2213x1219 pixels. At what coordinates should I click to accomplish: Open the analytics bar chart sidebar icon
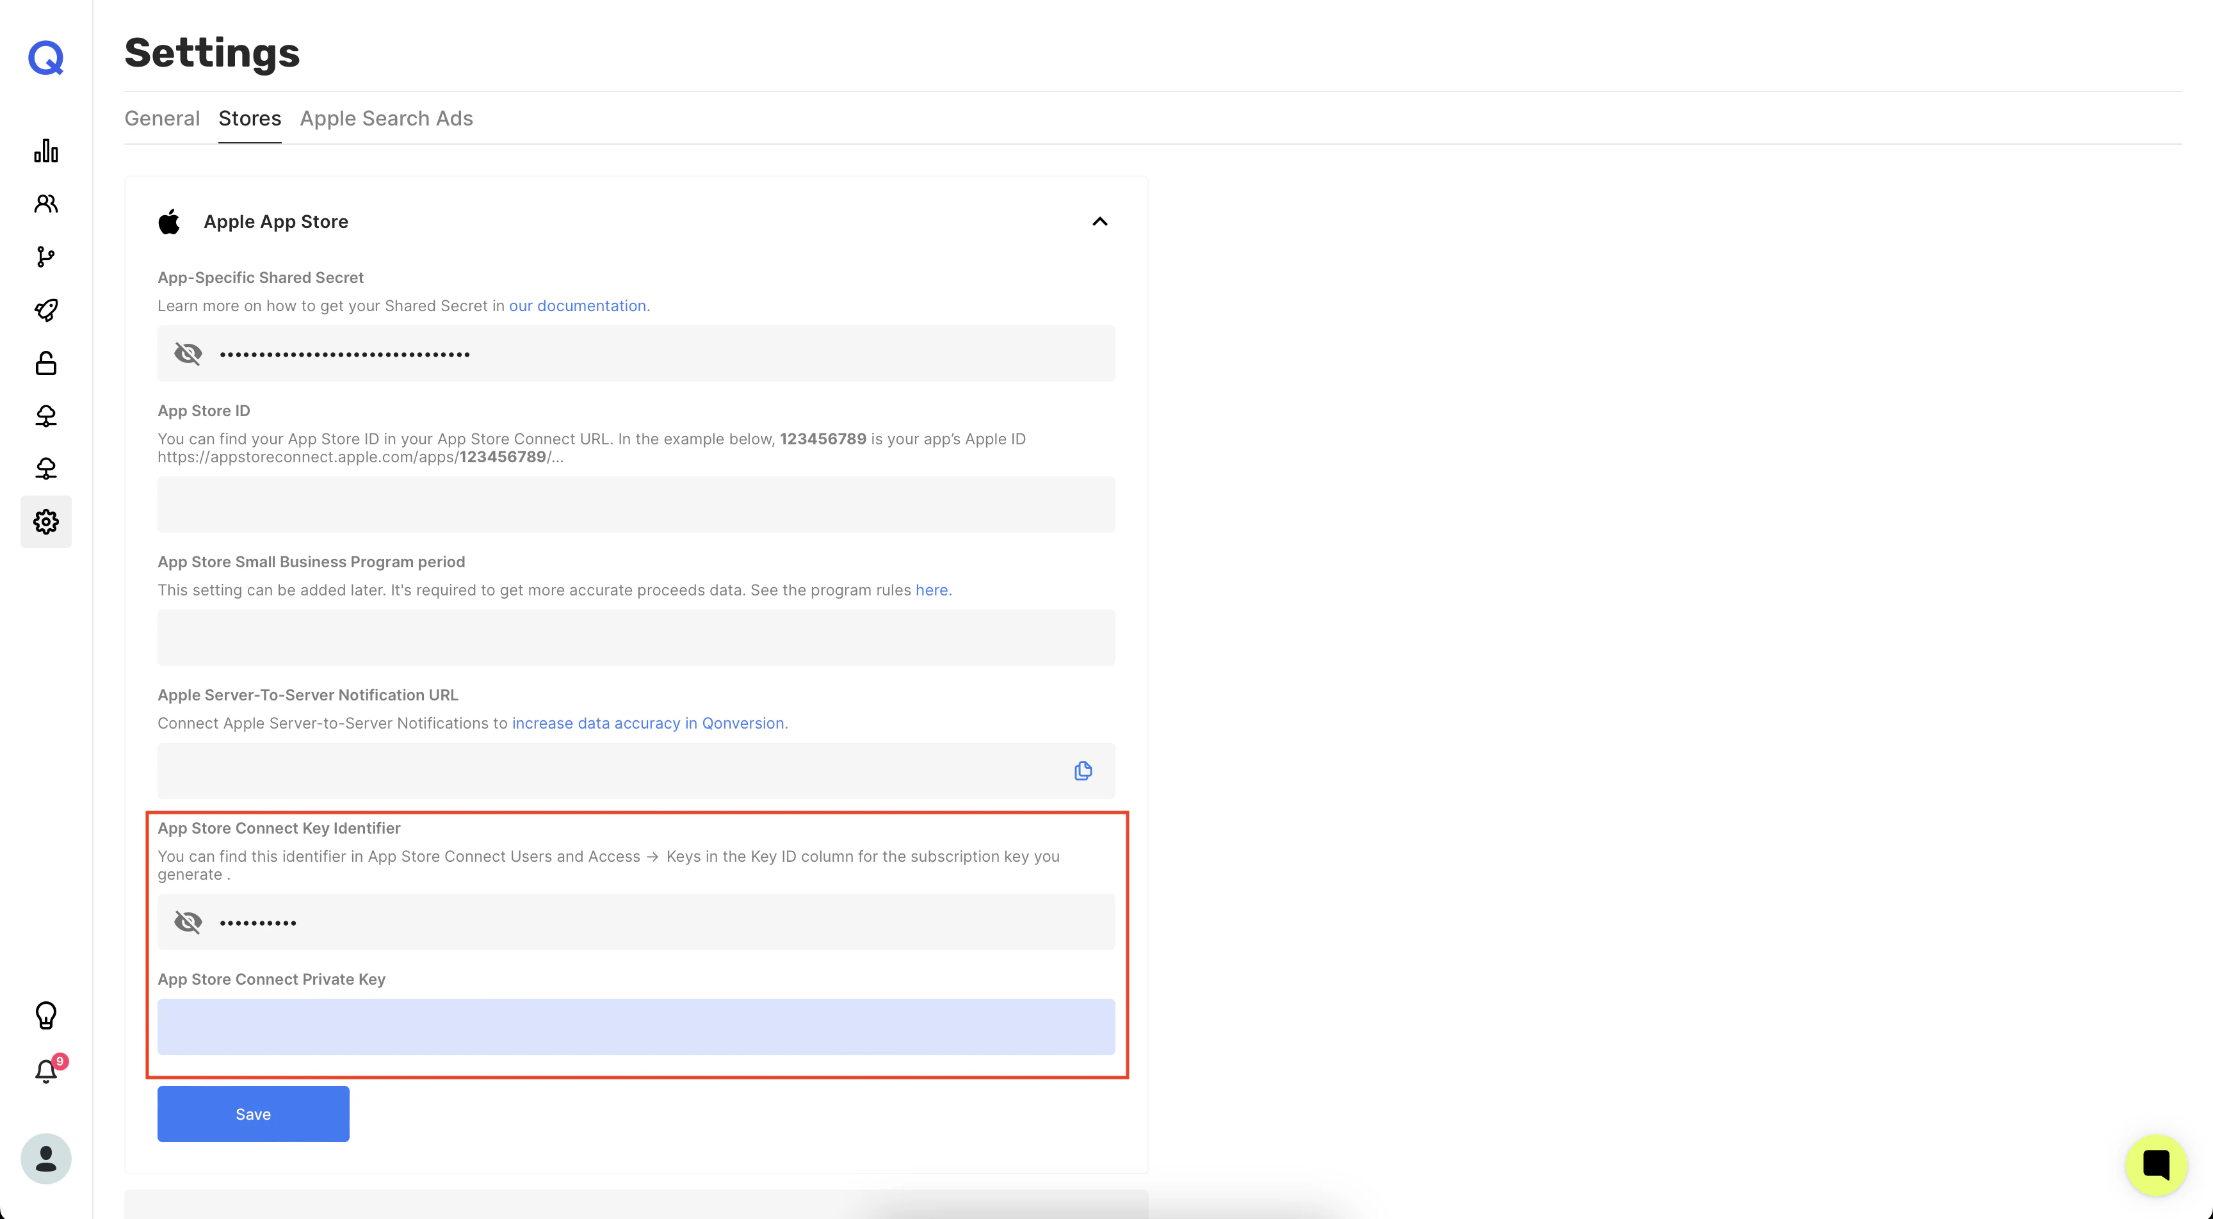[45, 151]
